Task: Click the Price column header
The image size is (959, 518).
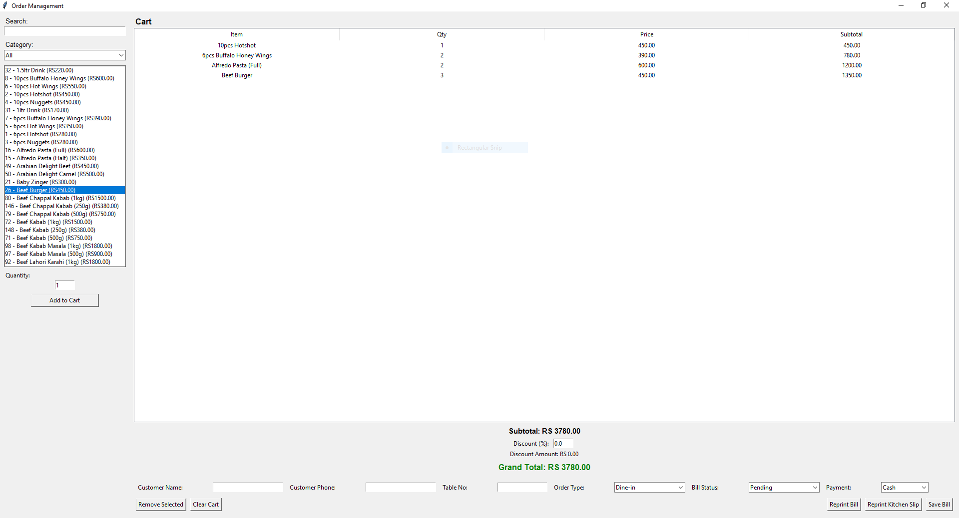Action: pyautogui.click(x=646, y=34)
